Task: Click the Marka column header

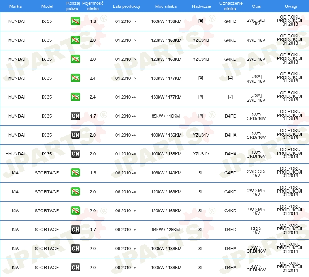Action: (x=15, y=7)
